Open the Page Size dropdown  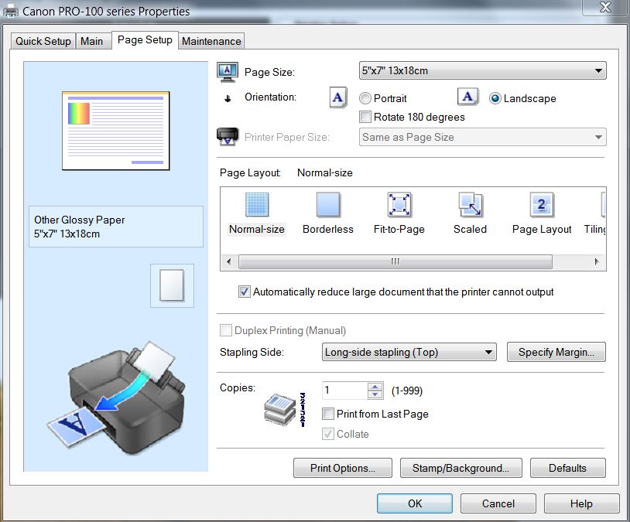(482, 70)
